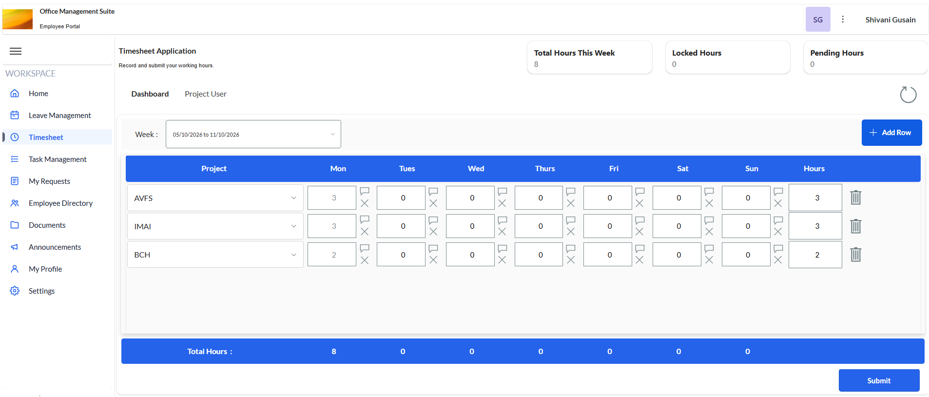Click the BCH Wednesday hours field

point(470,255)
